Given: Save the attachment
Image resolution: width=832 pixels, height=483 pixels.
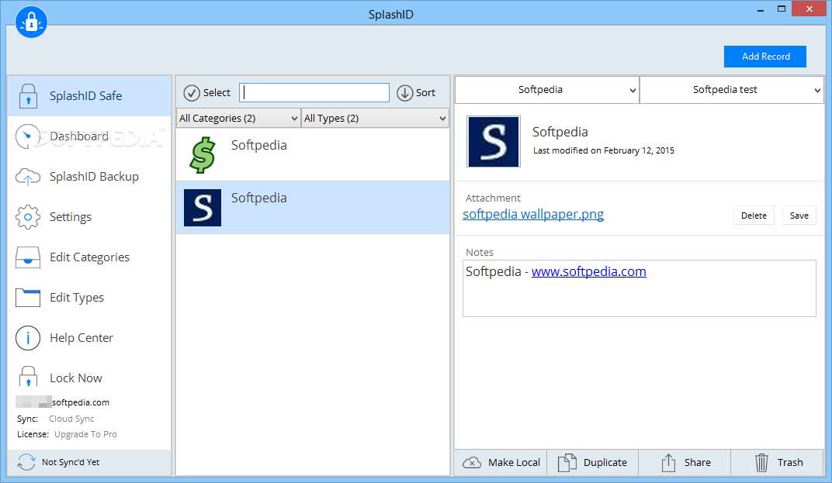Looking at the screenshot, I should pos(799,216).
